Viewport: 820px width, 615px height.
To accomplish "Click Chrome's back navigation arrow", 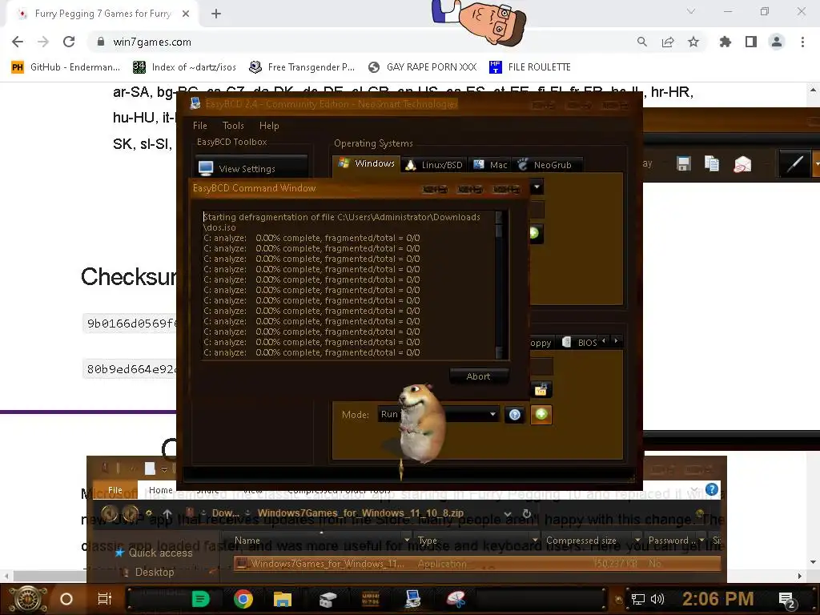I will click(x=18, y=42).
